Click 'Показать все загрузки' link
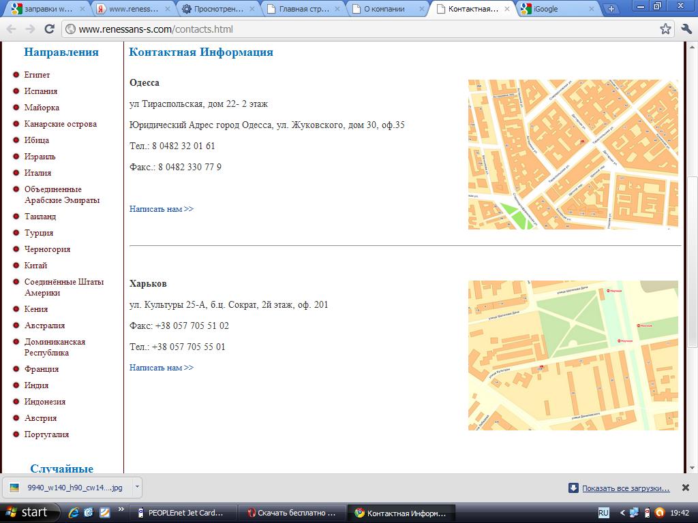The height and width of the screenshot is (523, 698). point(626,488)
